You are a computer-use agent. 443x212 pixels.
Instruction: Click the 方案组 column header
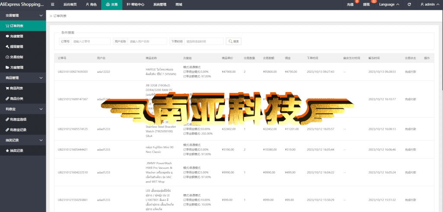pyautogui.click(x=188, y=58)
